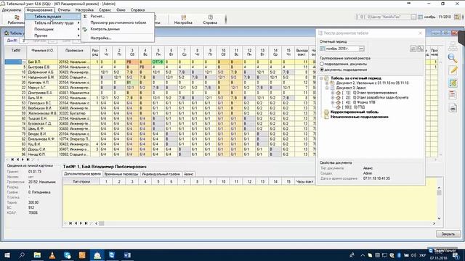Expand Документ 2. Уволенные node

click(327, 83)
